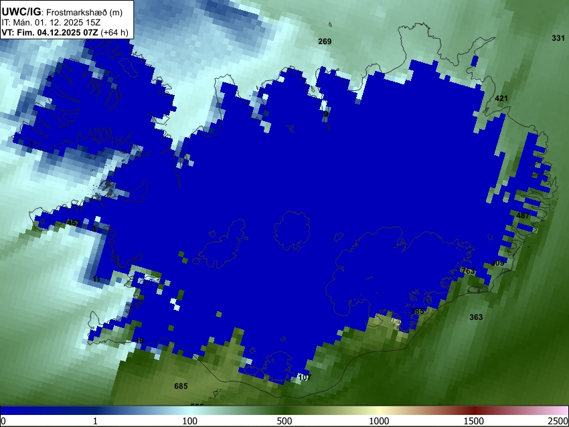Click the map value 487
The width and height of the screenshot is (569, 427).
coord(523,216)
